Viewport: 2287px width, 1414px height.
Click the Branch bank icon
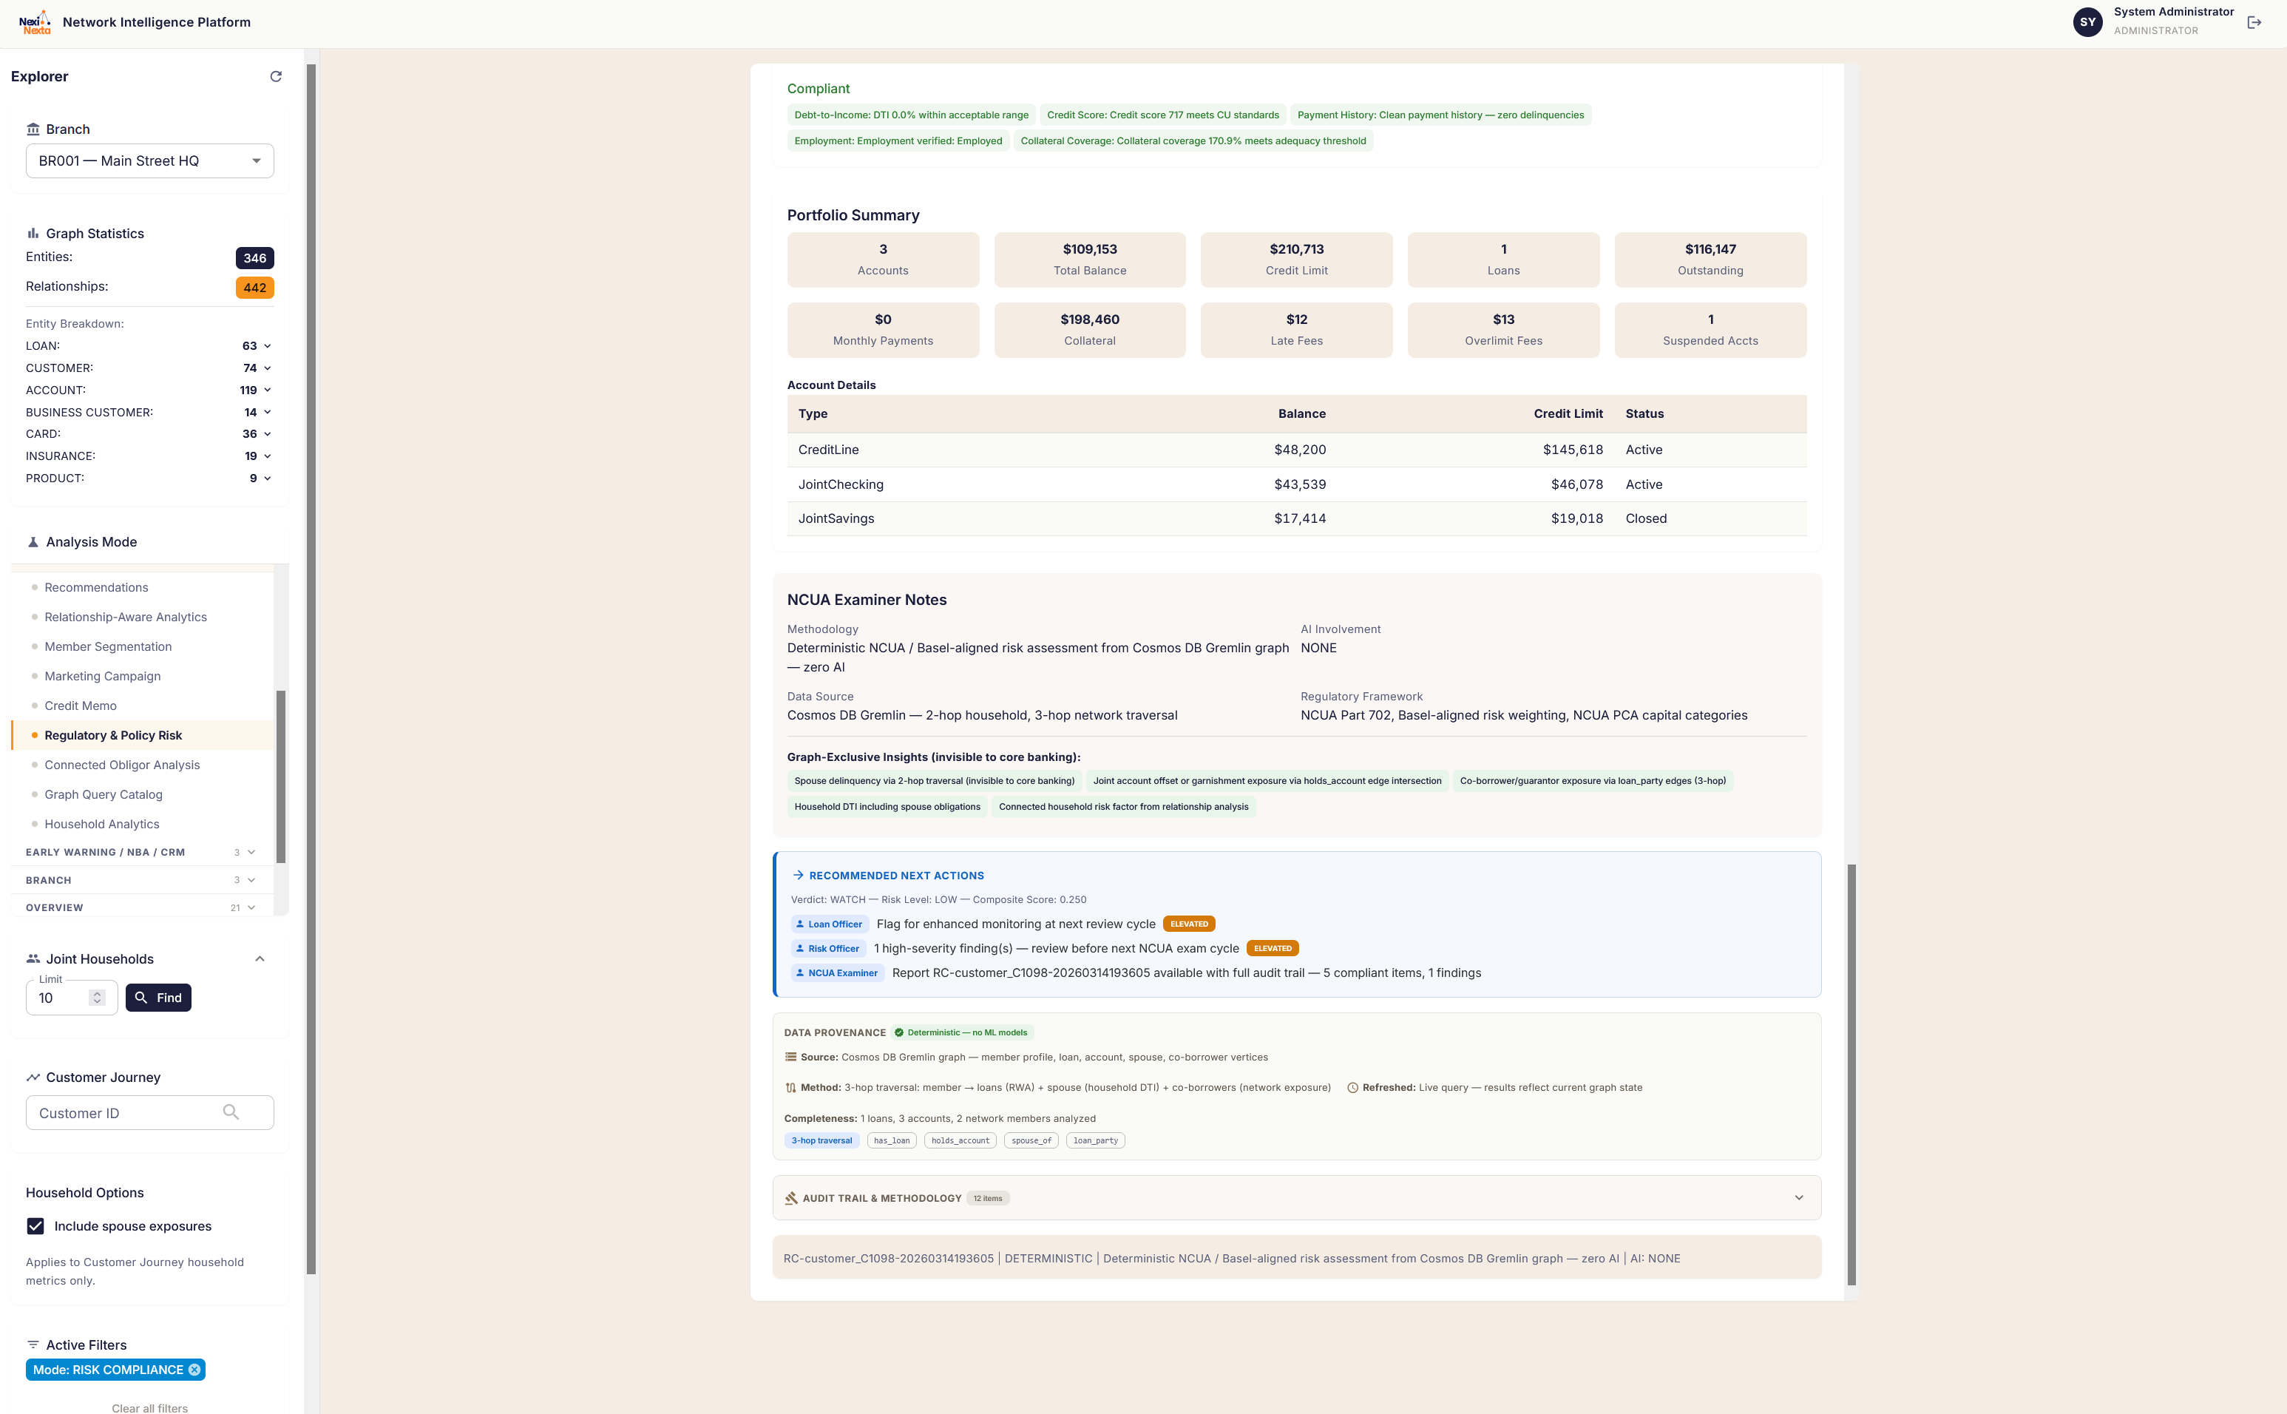34,128
